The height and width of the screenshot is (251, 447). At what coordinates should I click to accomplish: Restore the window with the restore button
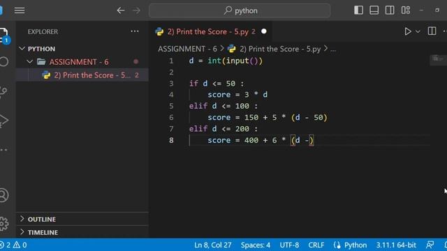click(437, 10)
